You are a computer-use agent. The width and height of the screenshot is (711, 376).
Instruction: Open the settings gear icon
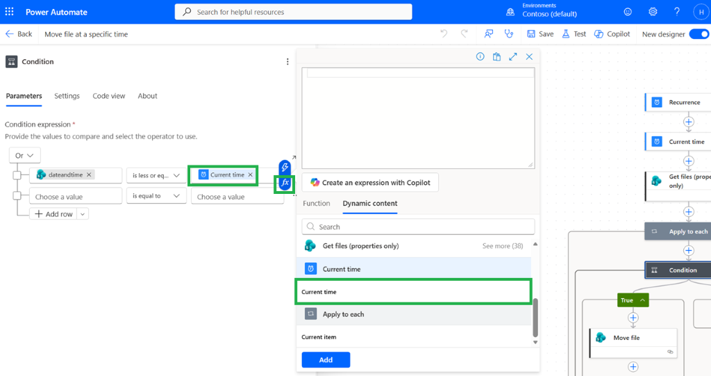click(x=653, y=13)
